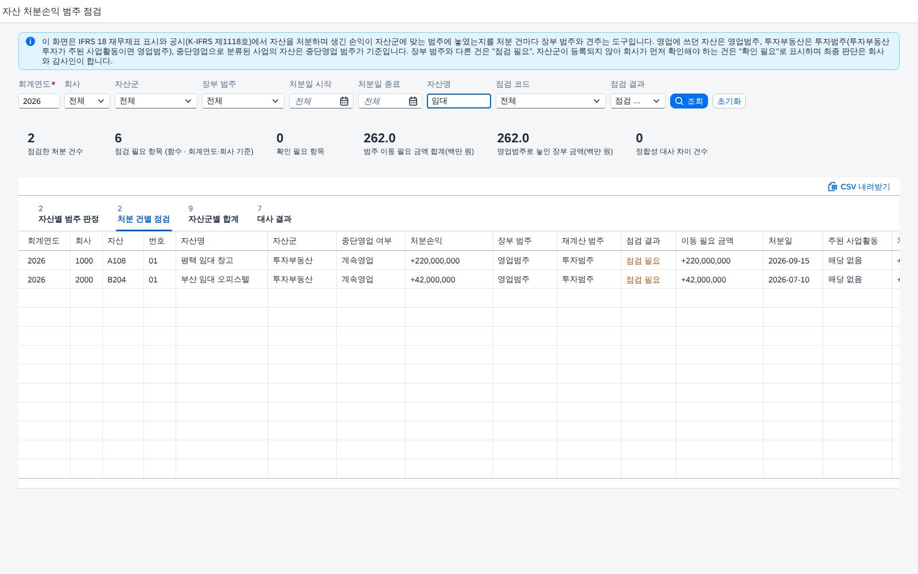Switch to the 자산별 범주 판정 tab

(x=68, y=214)
